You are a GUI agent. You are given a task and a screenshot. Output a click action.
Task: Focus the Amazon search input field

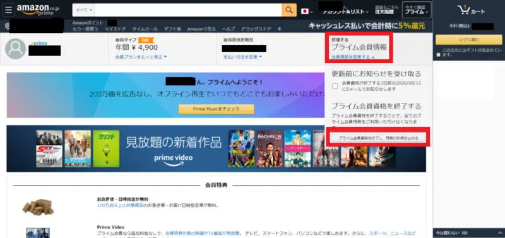[x=188, y=10]
